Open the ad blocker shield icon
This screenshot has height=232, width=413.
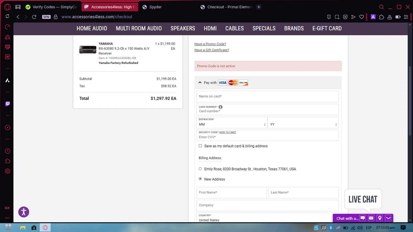point(345,17)
